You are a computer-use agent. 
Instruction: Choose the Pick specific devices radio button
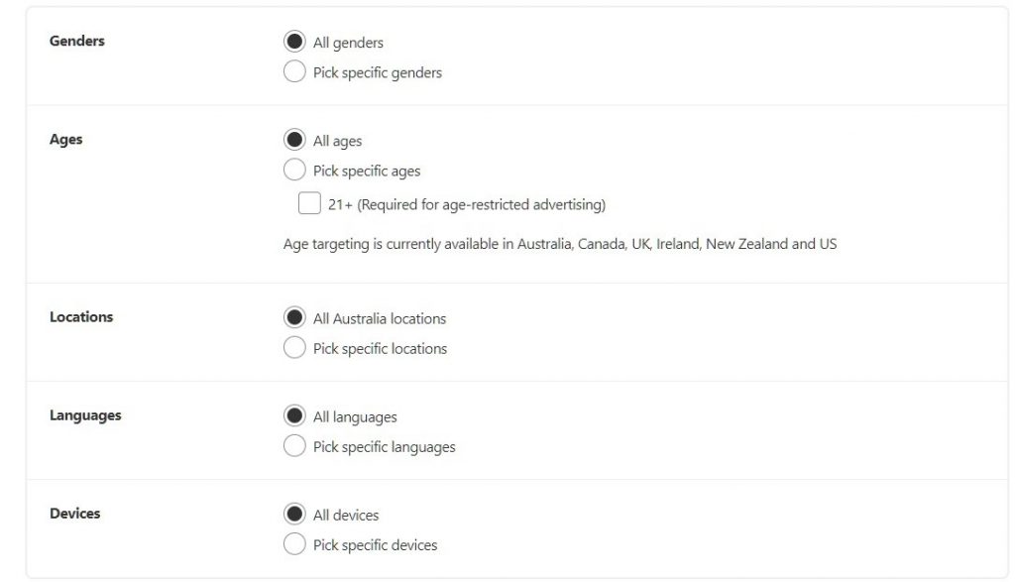(x=294, y=544)
